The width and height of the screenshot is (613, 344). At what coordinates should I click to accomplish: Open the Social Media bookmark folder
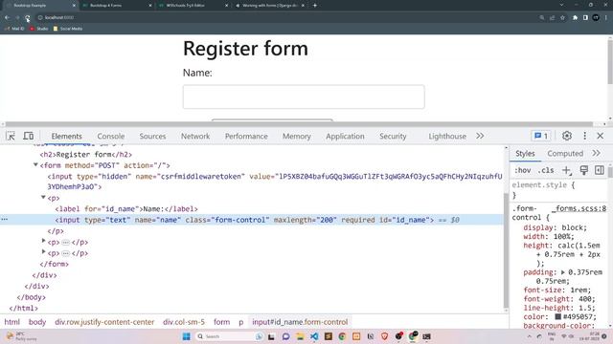[68, 29]
